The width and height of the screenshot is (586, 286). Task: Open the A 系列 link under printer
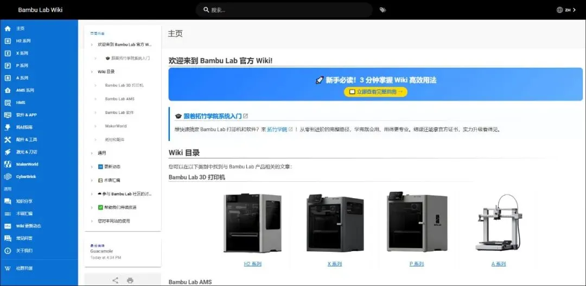499,264
